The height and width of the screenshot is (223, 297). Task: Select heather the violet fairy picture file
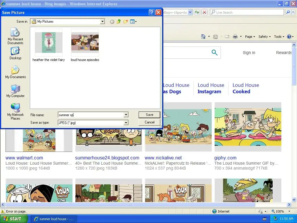pos(49,46)
